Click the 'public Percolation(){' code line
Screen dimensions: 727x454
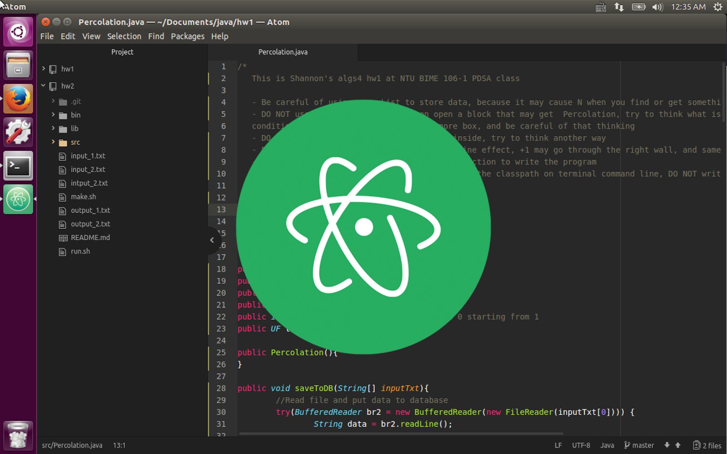click(x=288, y=352)
